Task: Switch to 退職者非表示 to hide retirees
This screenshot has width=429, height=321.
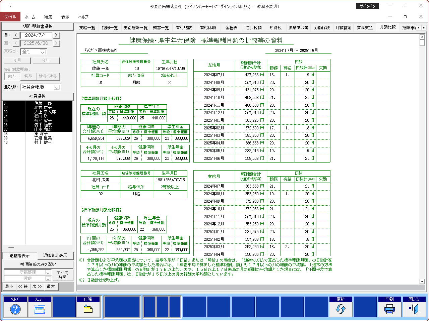Action: 55,256
